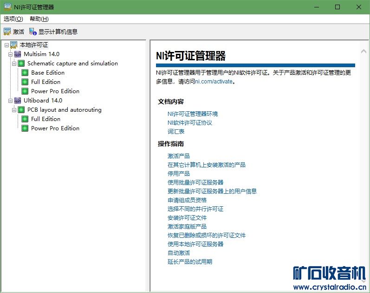Viewport: 370px width, 293px height.
Task: Collapse the Multisim 14.0 node
Action: (10, 54)
